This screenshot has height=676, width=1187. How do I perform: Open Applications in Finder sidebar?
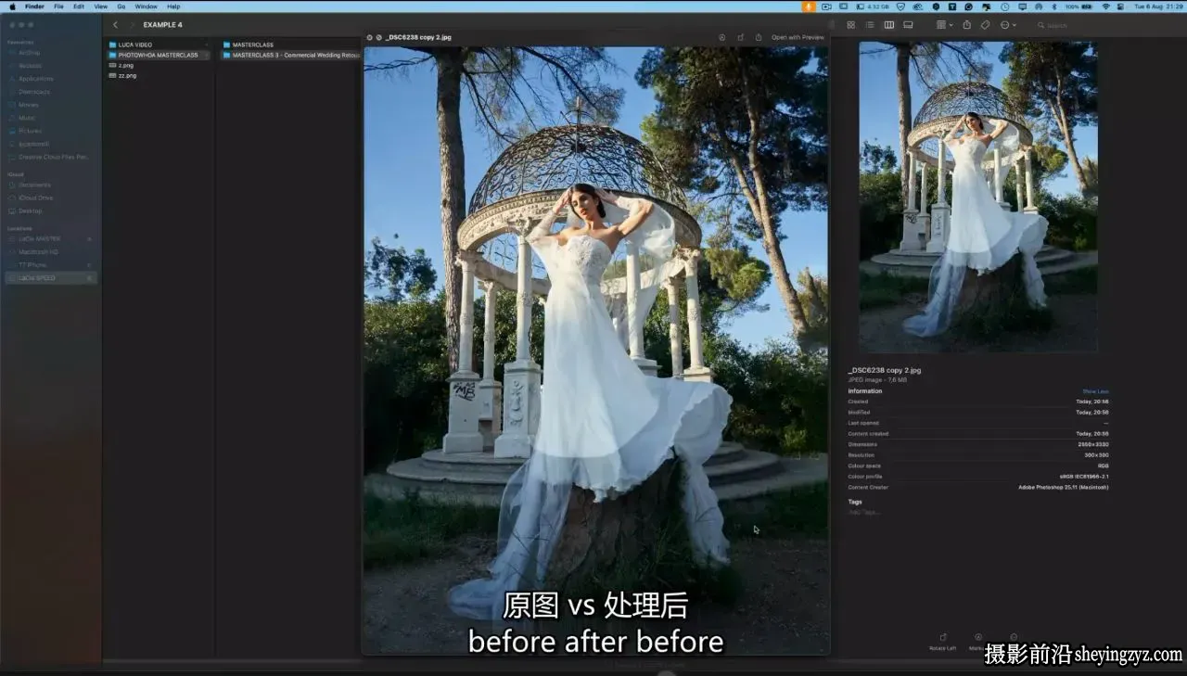click(37, 79)
